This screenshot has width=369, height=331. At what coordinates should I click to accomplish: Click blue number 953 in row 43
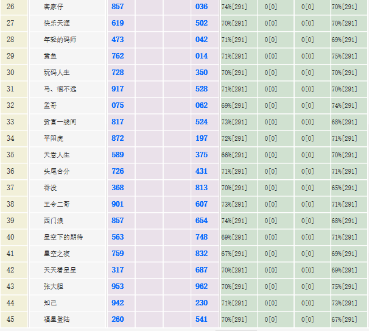tap(118, 287)
